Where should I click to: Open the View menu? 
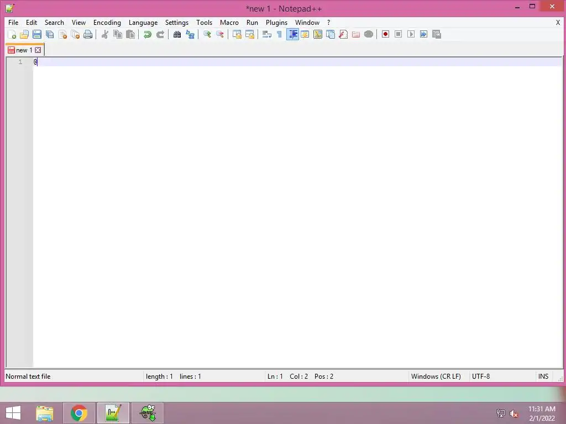click(x=78, y=22)
